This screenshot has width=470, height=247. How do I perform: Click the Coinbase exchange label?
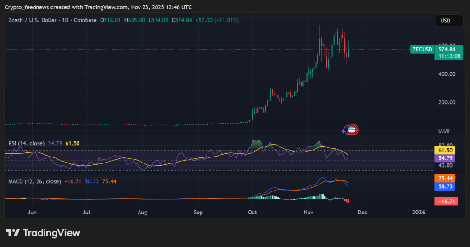pyautogui.click(x=85, y=20)
